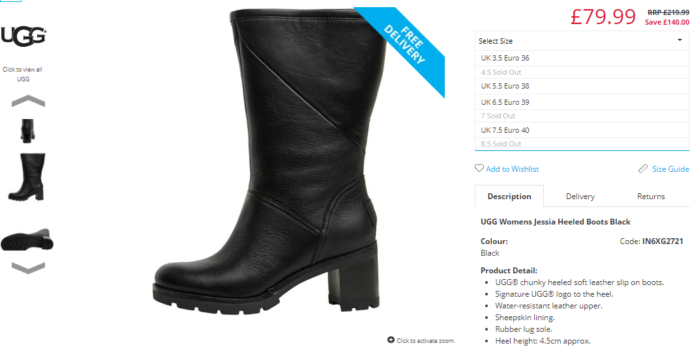The height and width of the screenshot is (354, 690).
Task: Click the ruler Size Guide icon
Action: pyautogui.click(x=643, y=169)
